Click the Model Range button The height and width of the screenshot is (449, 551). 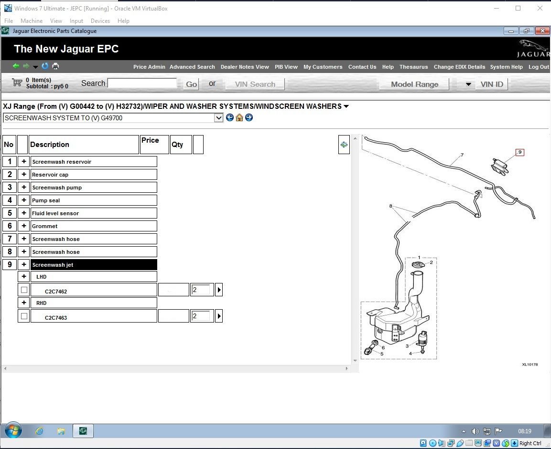click(x=414, y=84)
